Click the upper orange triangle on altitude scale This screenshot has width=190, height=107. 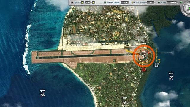tap(159, 60)
